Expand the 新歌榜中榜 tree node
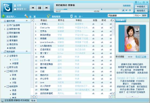The width and height of the screenshot is (150, 103). point(5,29)
